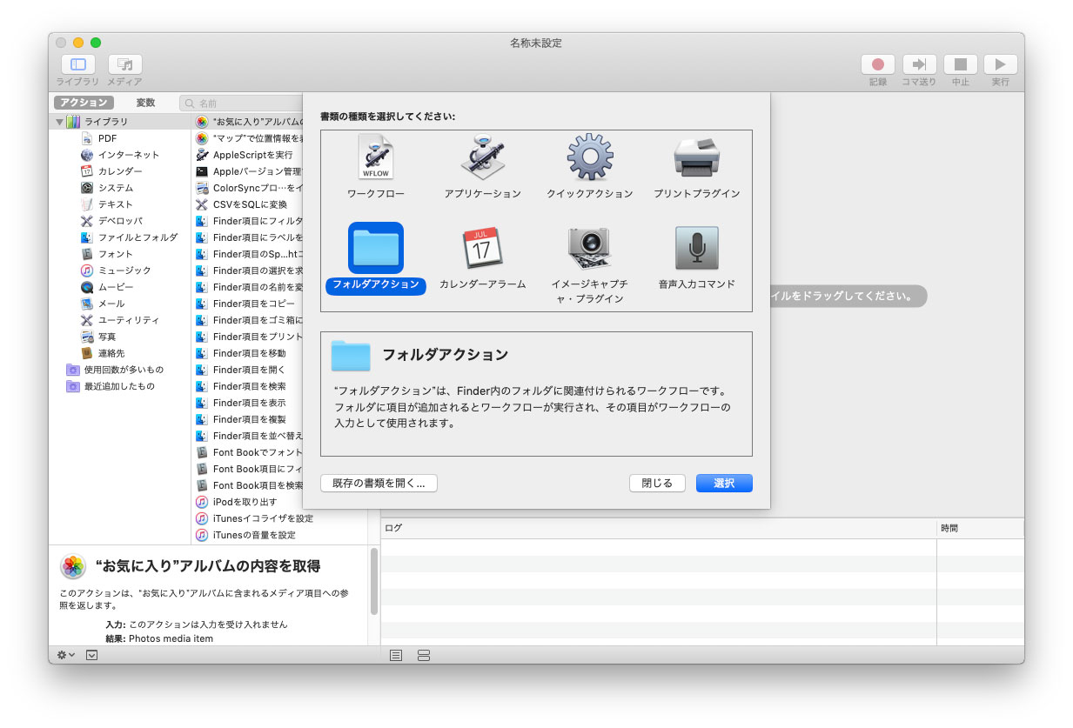Image resolution: width=1073 pixels, height=728 pixels.
Task: Open the メディア toolbar button
Action: 125,64
